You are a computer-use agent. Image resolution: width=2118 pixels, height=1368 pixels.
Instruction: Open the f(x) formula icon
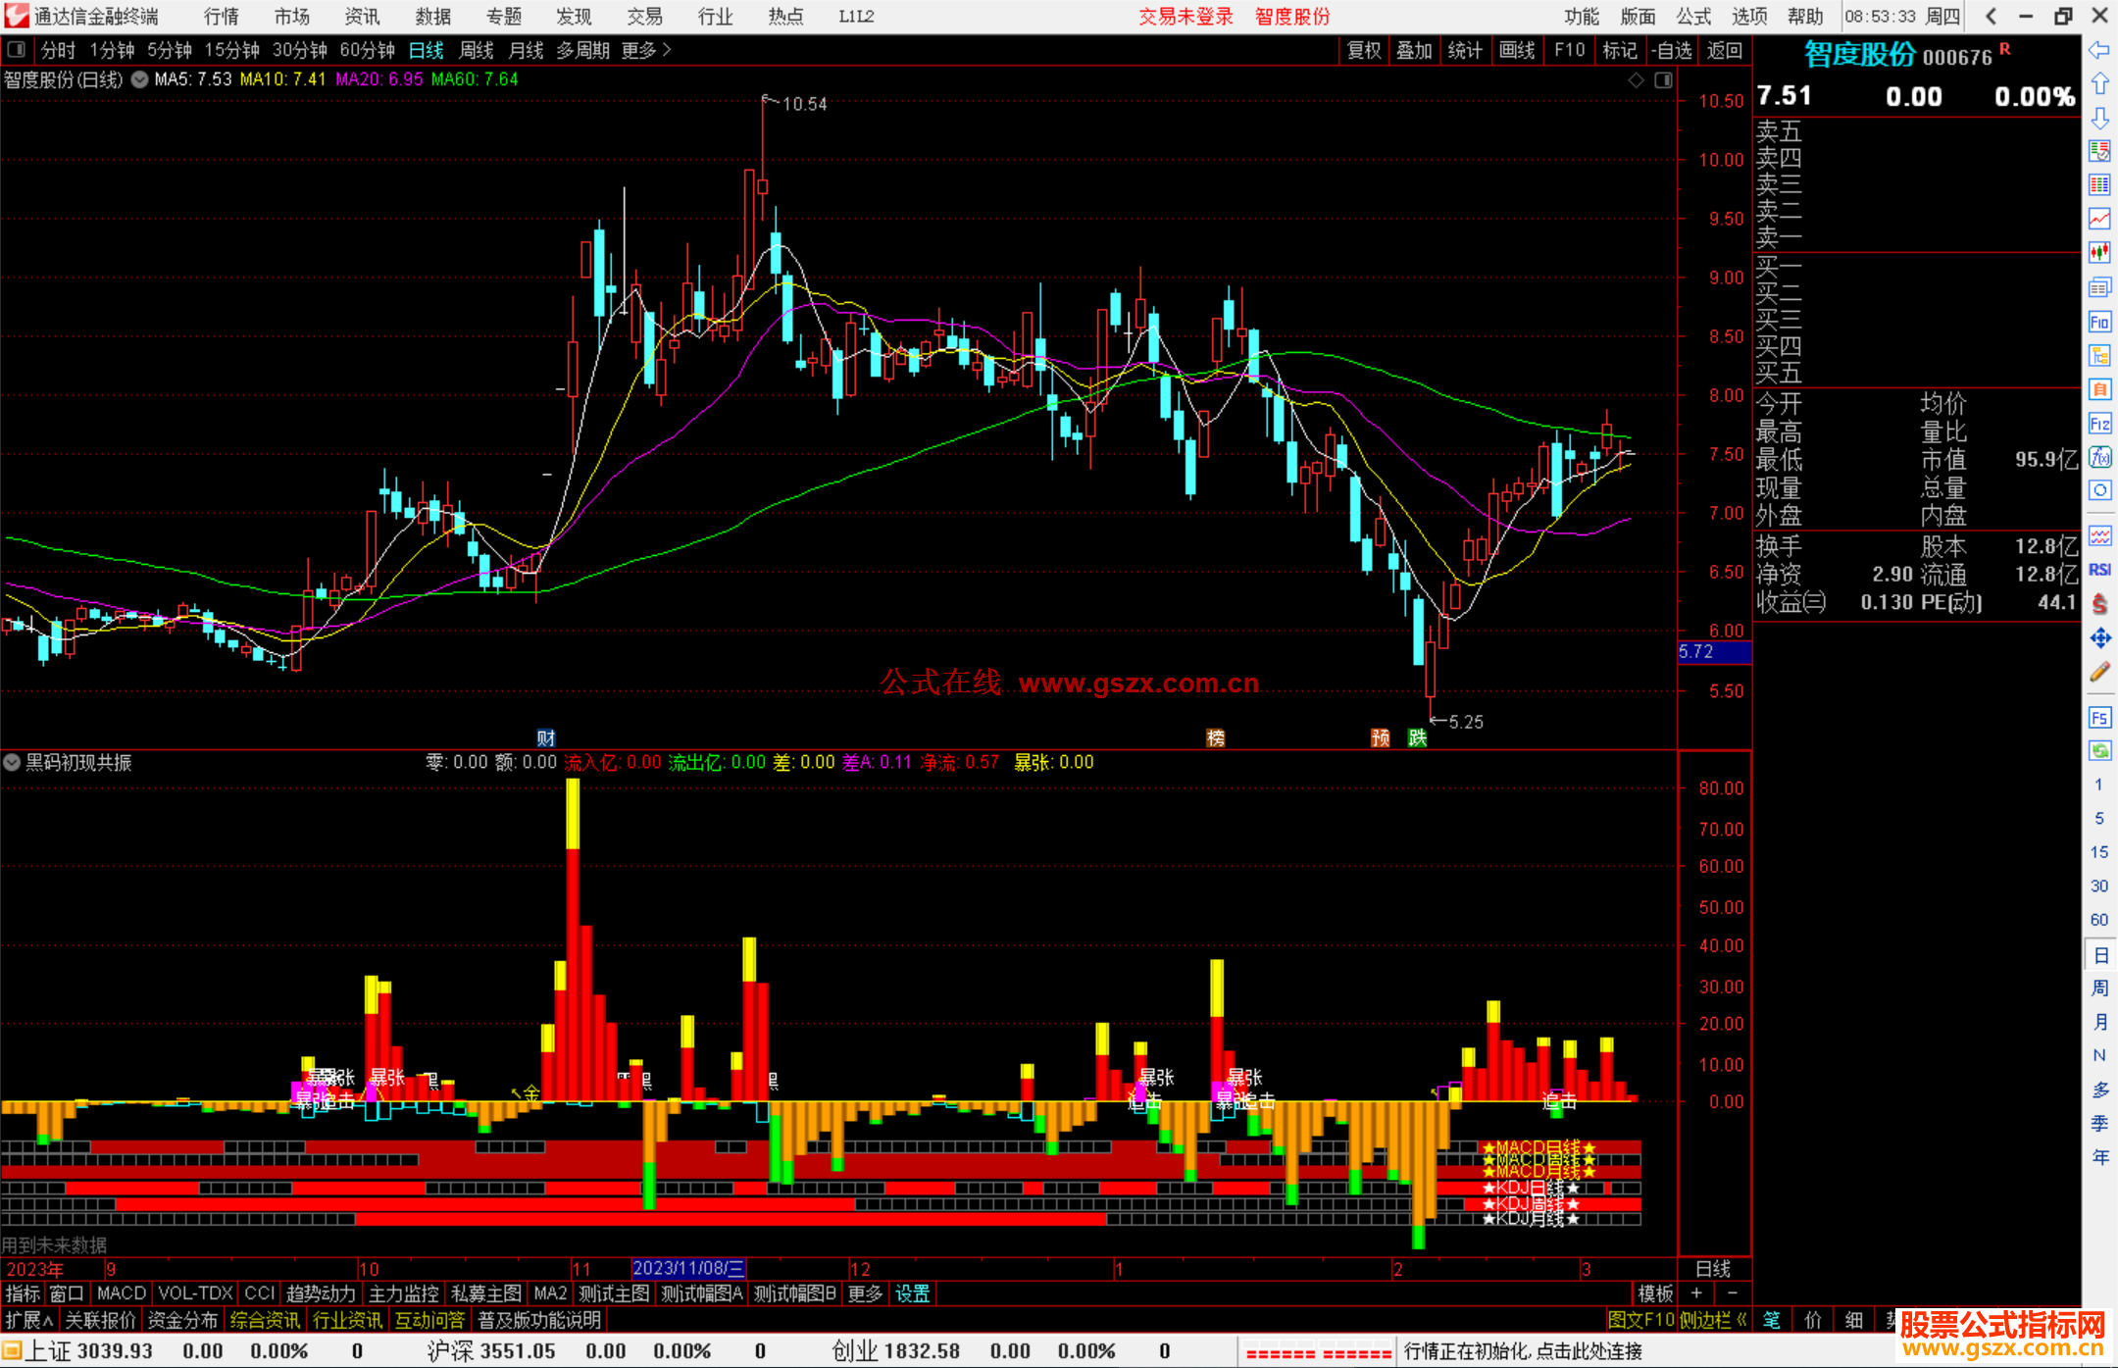point(2099,457)
